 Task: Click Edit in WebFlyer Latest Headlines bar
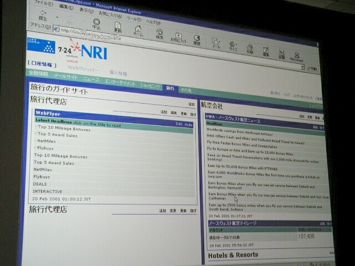click(179, 124)
